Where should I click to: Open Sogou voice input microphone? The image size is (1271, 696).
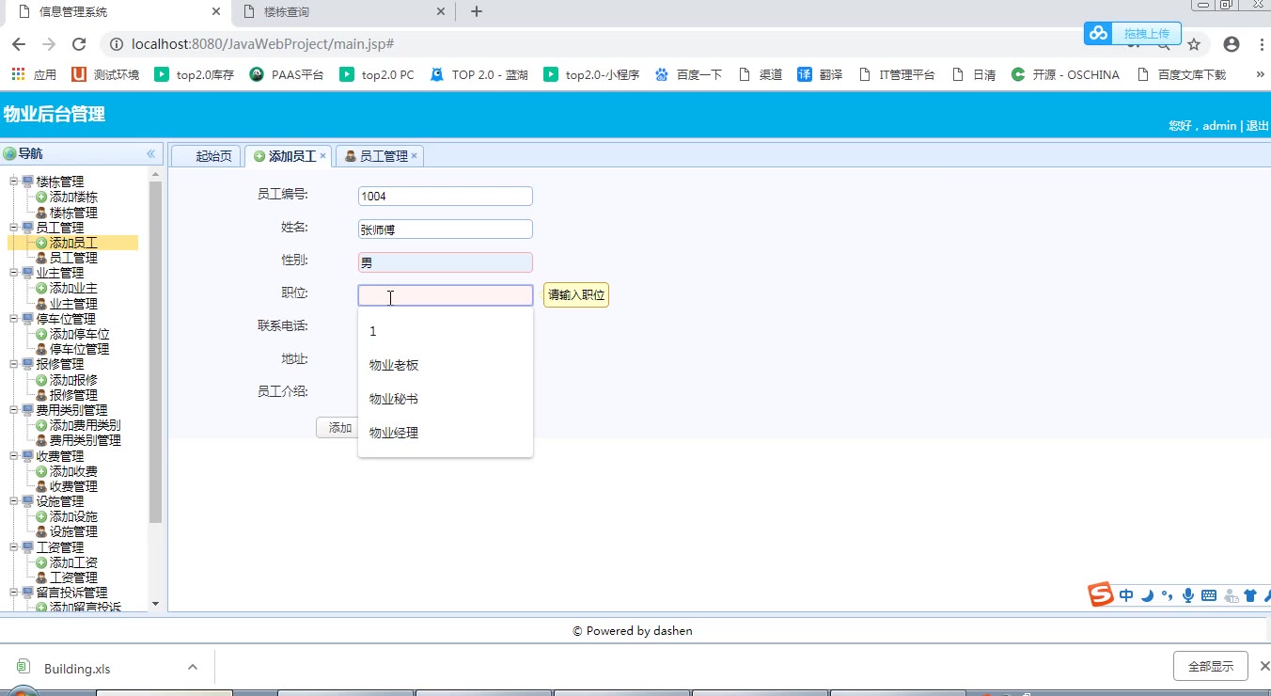[1188, 595]
